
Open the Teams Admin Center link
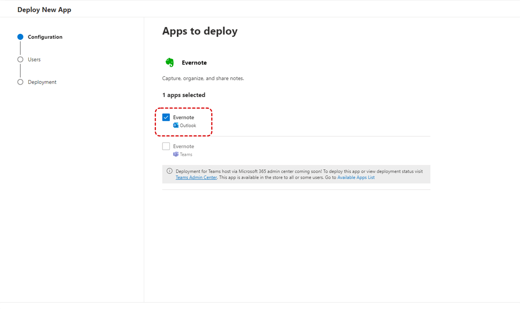pyautogui.click(x=196, y=177)
